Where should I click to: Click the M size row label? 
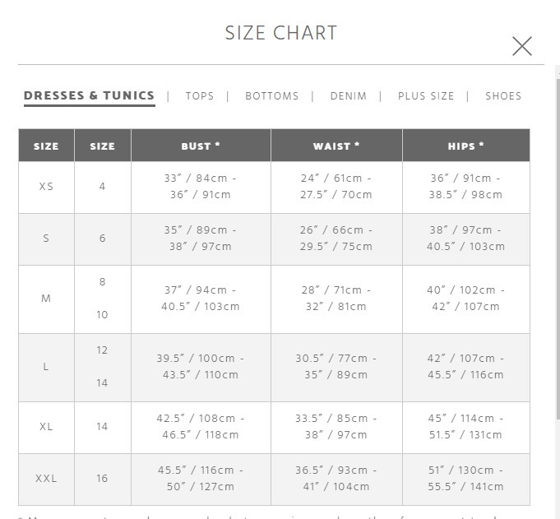click(x=46, y=299)
